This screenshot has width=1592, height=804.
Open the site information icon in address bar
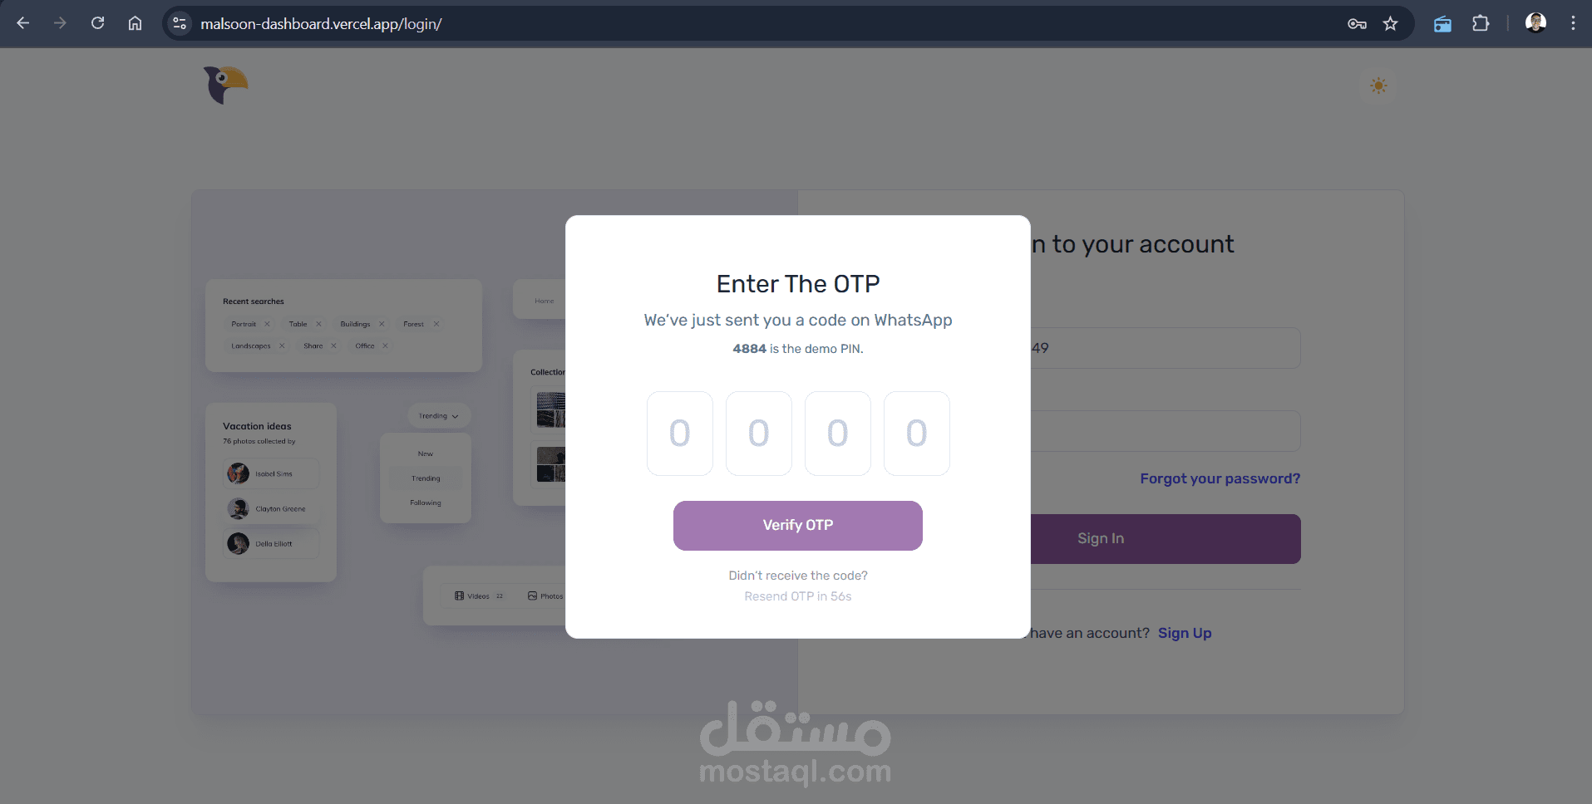[x=180, y=23]
